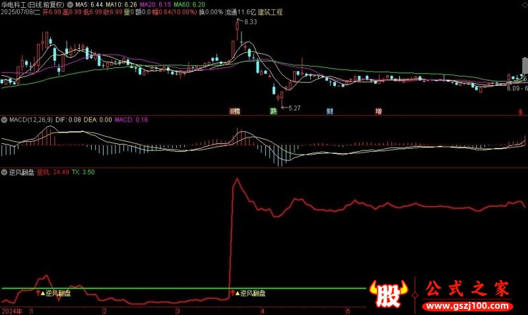This screenshot has height=315, width=528.
Task: Expand the MACD indicator dropdown arrow
Action: (x=4, y=120)
